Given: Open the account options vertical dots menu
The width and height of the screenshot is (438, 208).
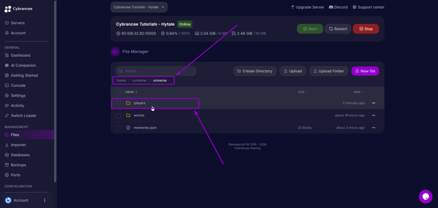Looking at the screenshot, I should point(44,200).
